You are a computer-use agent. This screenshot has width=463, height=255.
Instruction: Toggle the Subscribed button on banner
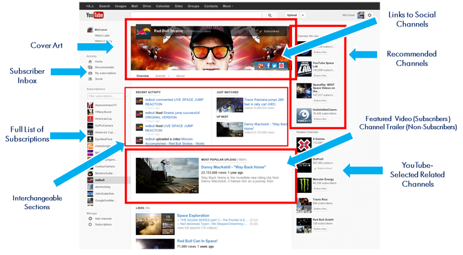(269, 31)
